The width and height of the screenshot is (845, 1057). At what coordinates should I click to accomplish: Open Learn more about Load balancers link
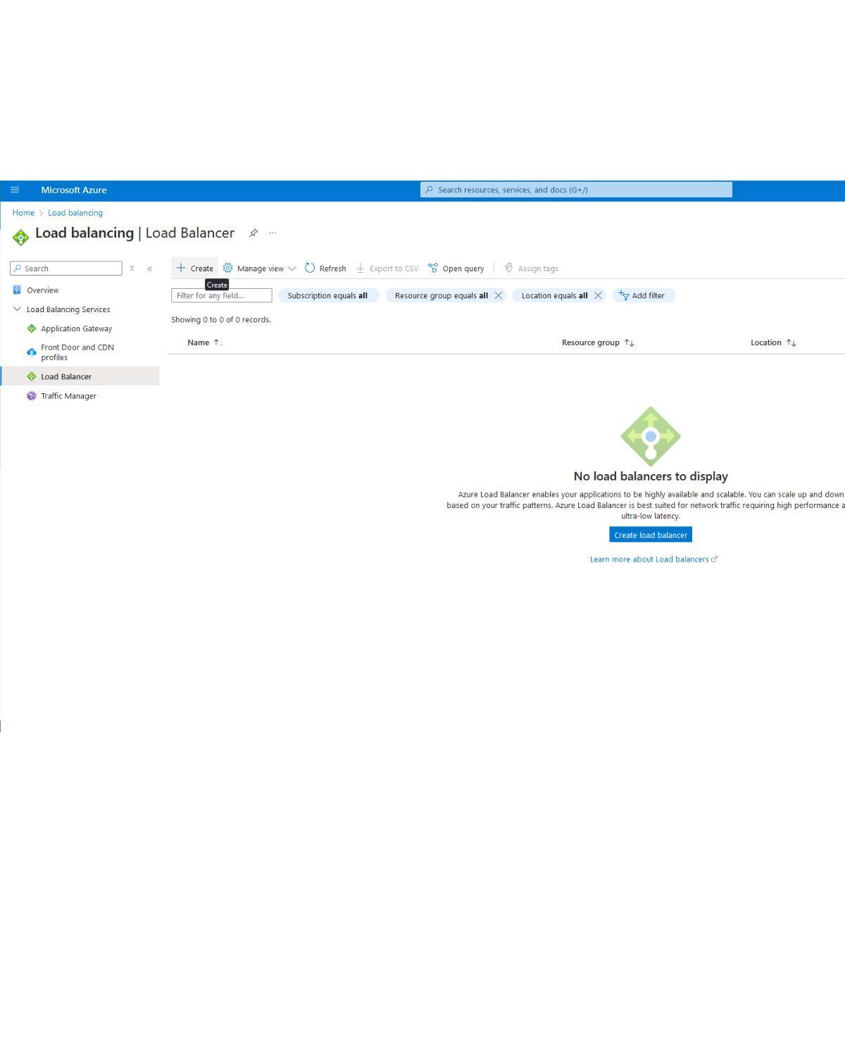coord(653,560)
